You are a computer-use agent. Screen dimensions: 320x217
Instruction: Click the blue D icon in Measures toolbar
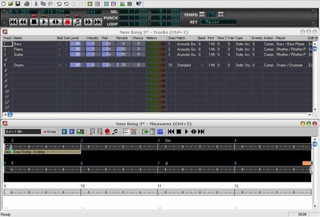[x=72, y=132]
